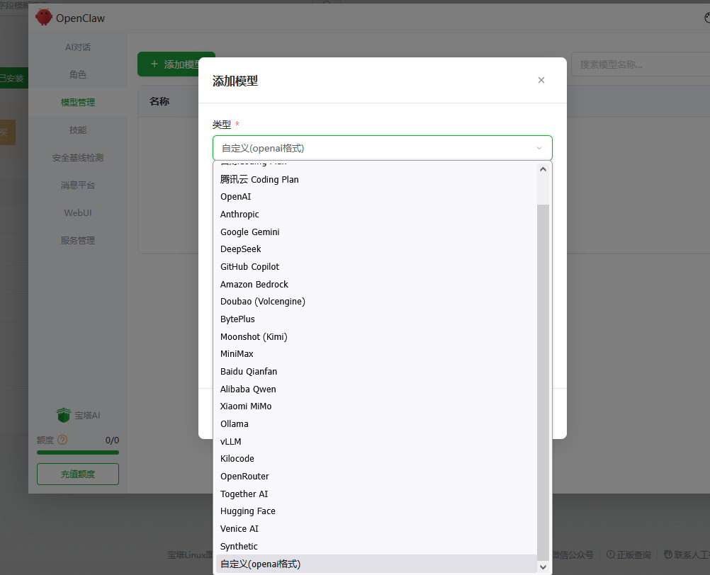The height and width of the screenshot is (575, 710).
Task: Select Anthropic from the type list
Action: tap(240, 215)
